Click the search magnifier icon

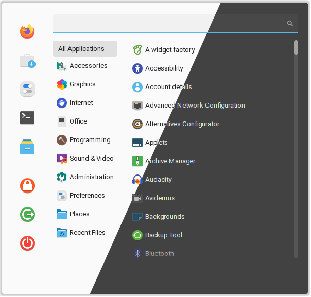290,23
